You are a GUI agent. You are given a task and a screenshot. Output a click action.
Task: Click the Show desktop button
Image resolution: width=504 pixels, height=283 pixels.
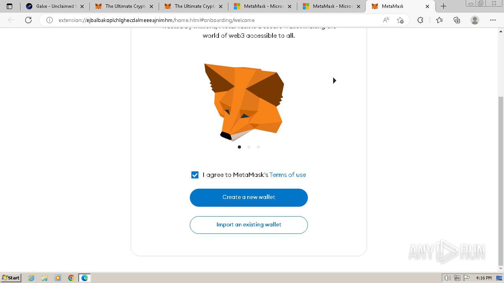(499, 278)
